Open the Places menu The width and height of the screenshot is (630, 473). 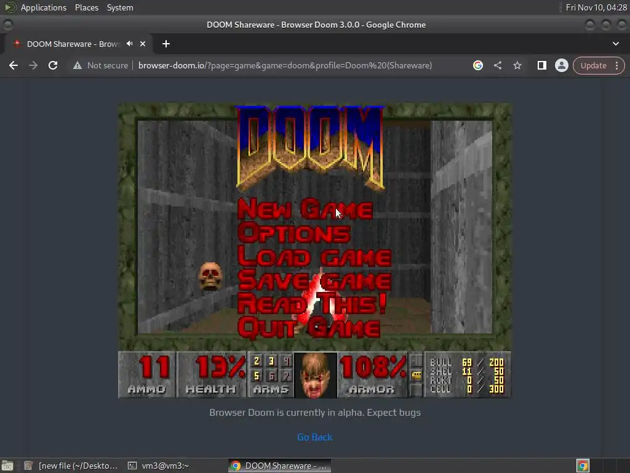tap(86, 7)
